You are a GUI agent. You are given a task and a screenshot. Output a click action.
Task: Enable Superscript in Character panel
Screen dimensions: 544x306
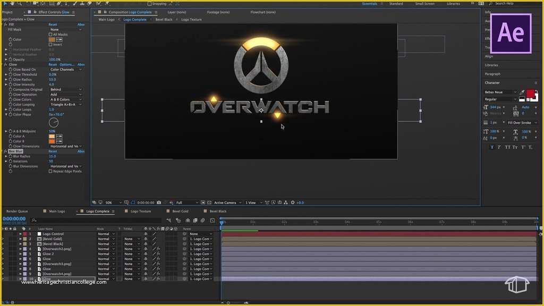[523, 147]
